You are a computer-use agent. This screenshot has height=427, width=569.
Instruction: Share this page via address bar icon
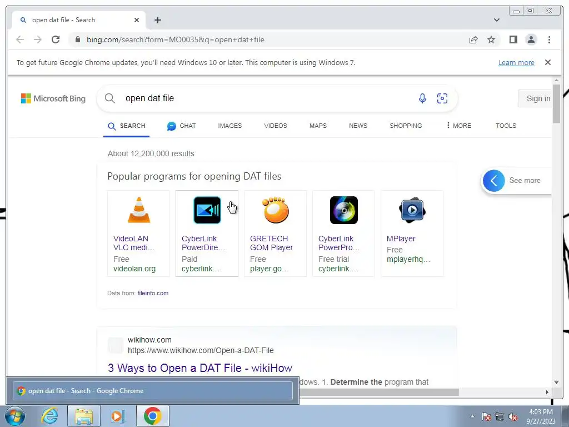473,39
